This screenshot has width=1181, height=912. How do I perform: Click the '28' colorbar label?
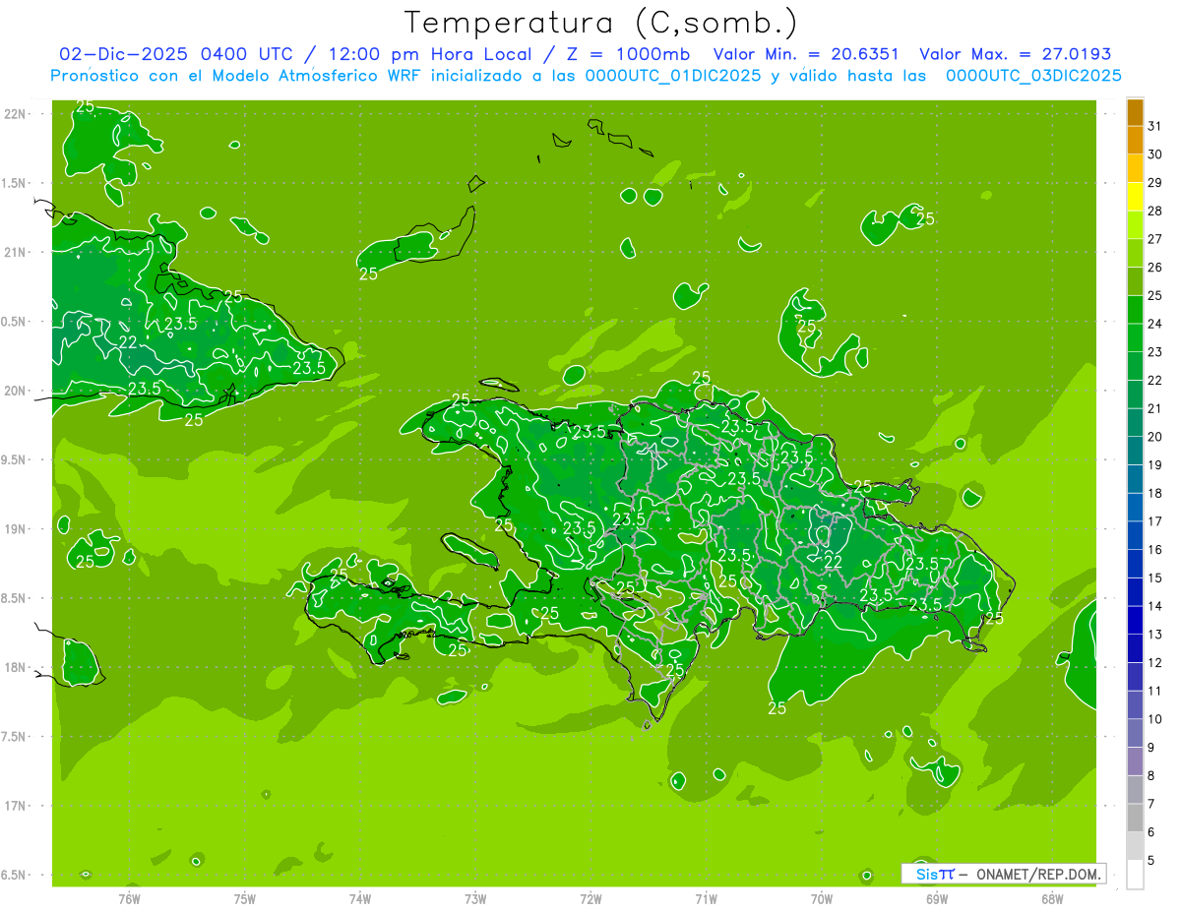coord(1155,212)
